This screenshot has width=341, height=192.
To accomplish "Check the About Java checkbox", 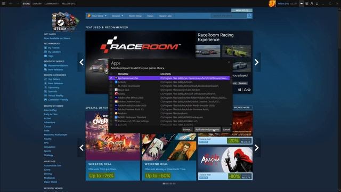I will coord(111,90).
